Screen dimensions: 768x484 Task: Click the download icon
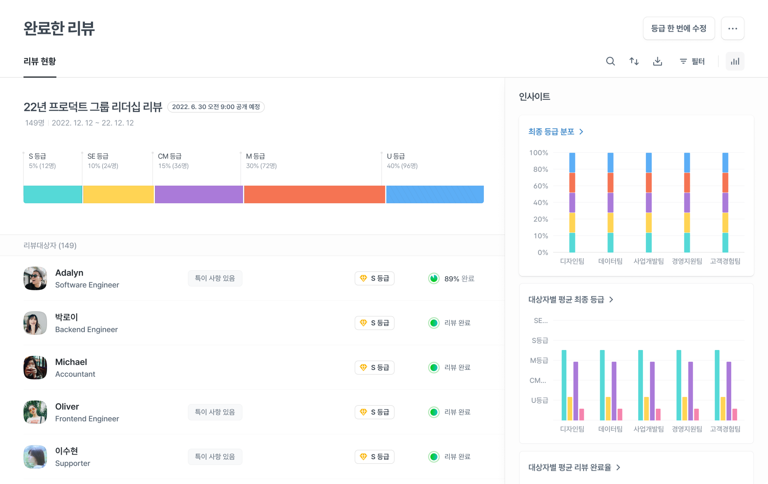[x=657, y=61]
